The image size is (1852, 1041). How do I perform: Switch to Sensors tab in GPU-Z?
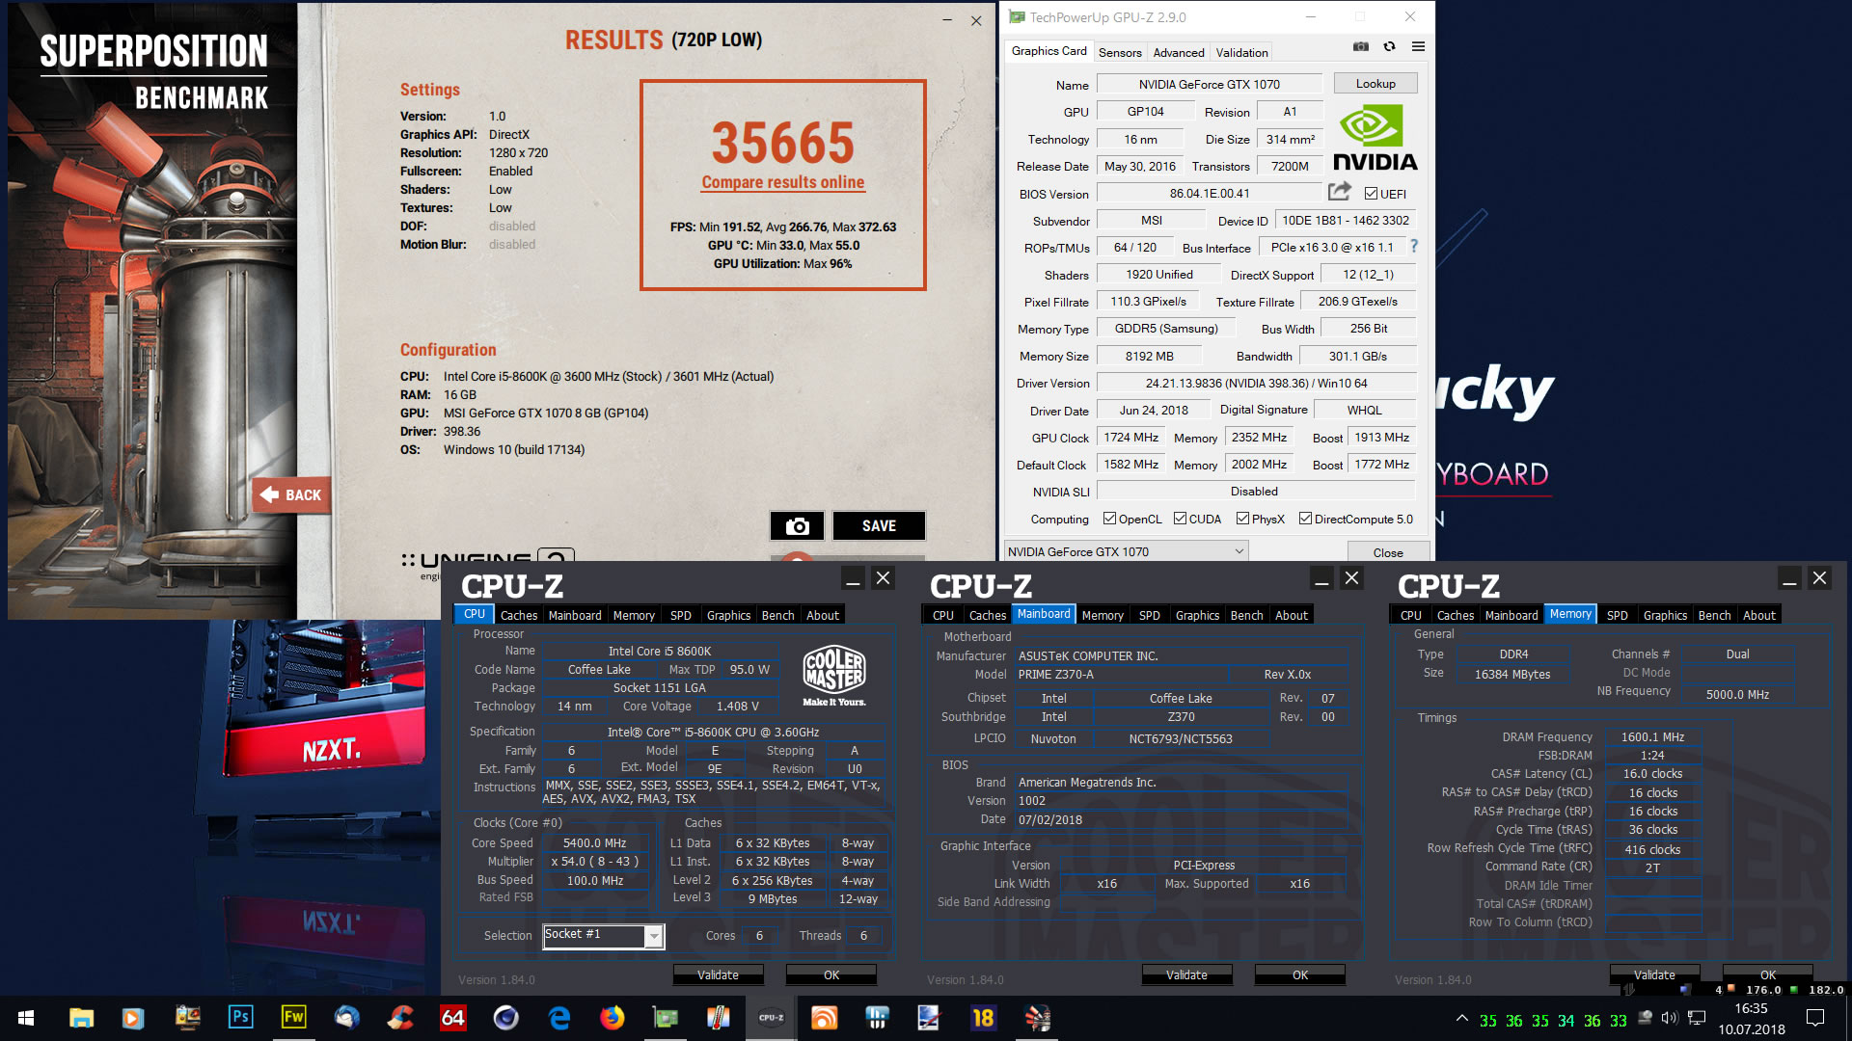pos(1120,52)
